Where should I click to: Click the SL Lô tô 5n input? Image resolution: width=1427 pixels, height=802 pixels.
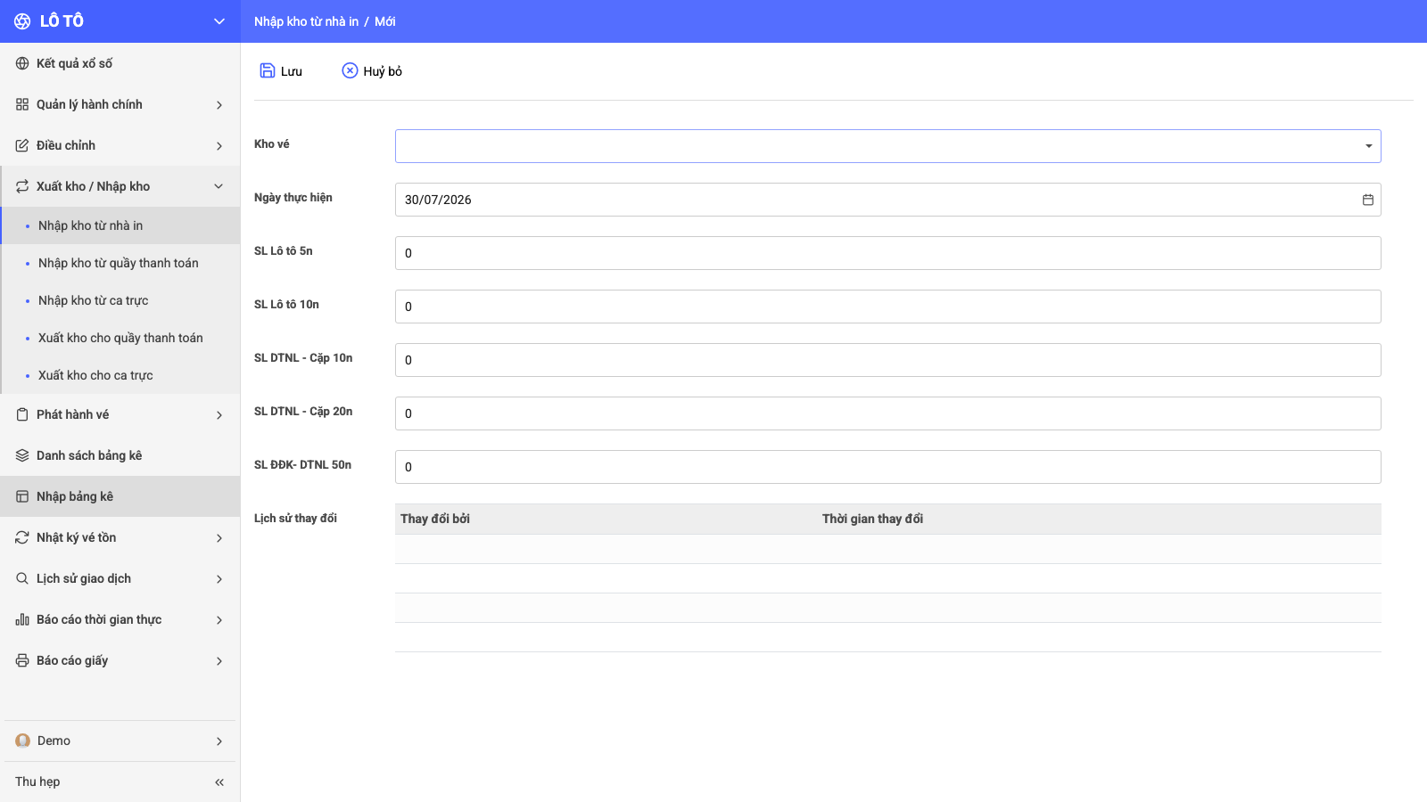(887, 253)
